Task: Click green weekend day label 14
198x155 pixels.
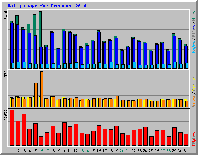Action: point(87,151)
